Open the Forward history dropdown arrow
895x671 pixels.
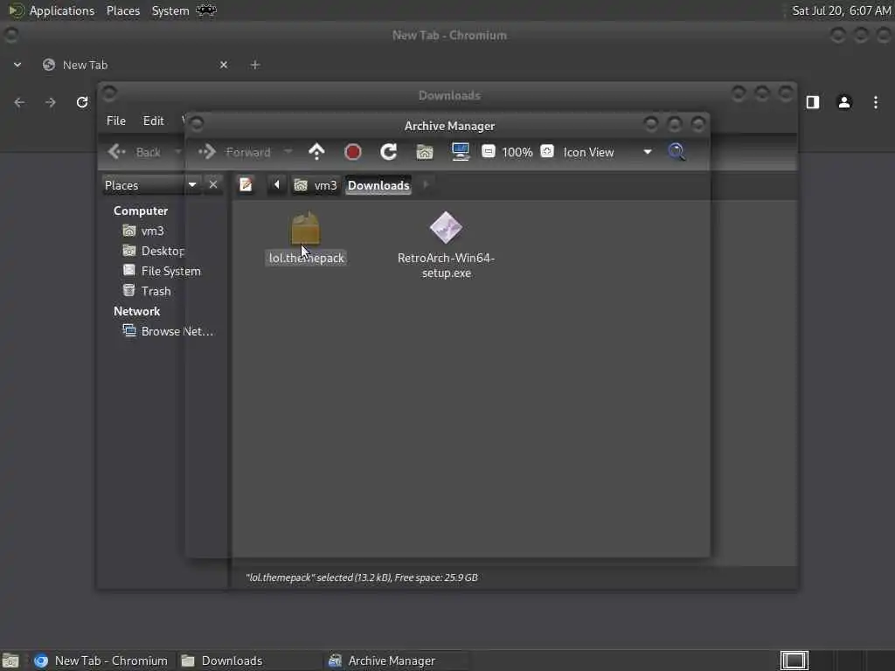[x=288, y=152]
